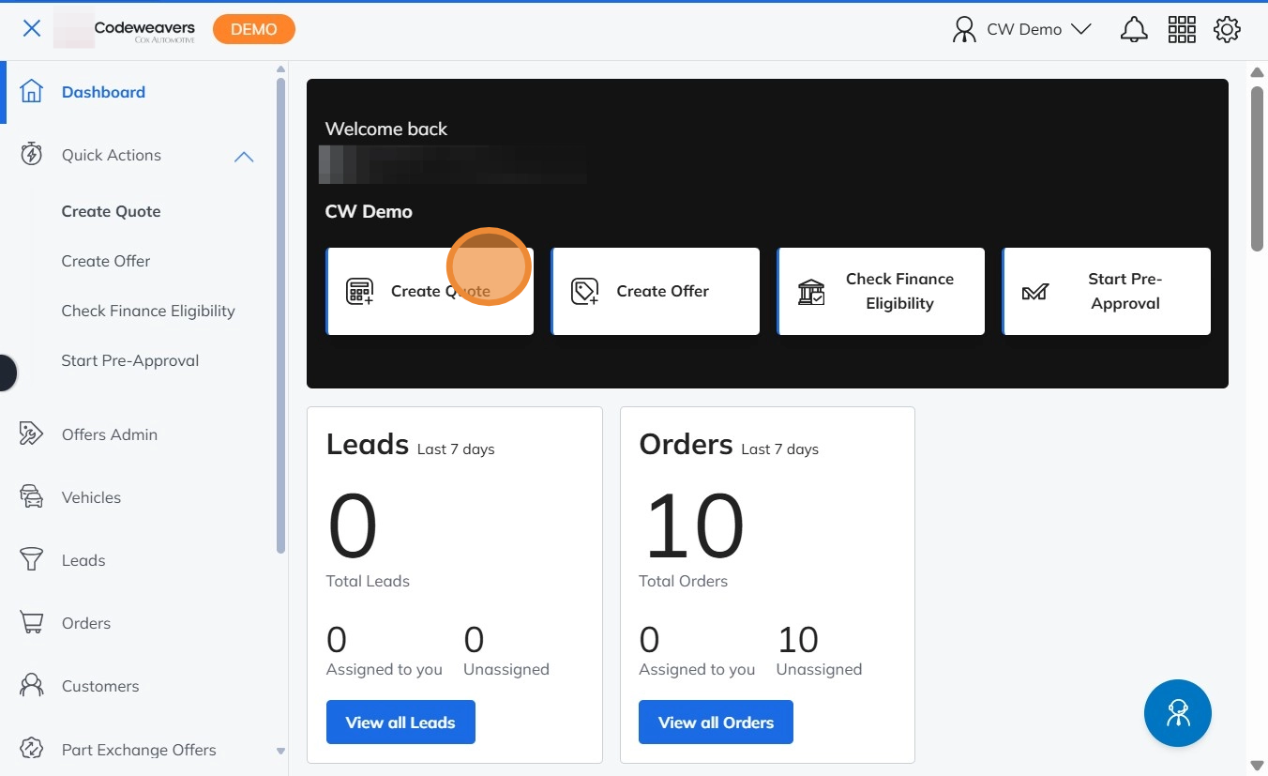Open the support chat headset button
This screenshot has height=776, width=1268.
pos(1178,713)
